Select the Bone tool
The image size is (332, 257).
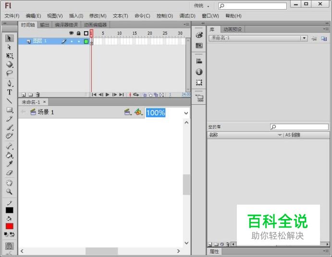pyautogui.click(x=9, y=147)
